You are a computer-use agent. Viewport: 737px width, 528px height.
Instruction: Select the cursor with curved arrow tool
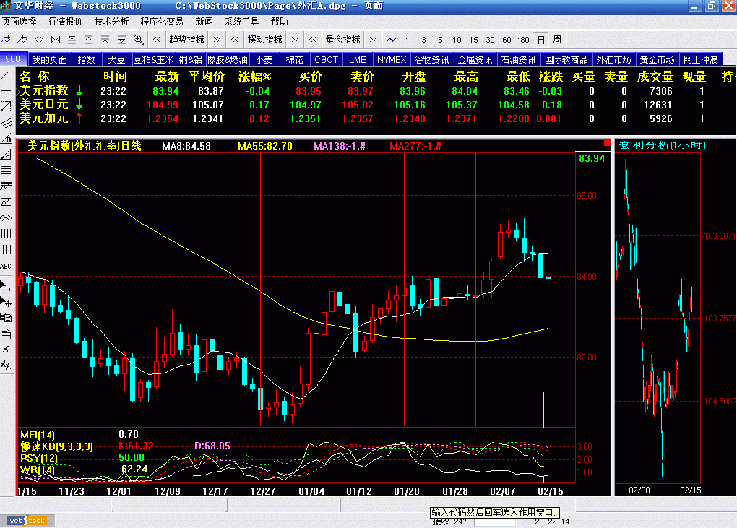(6, 285)
